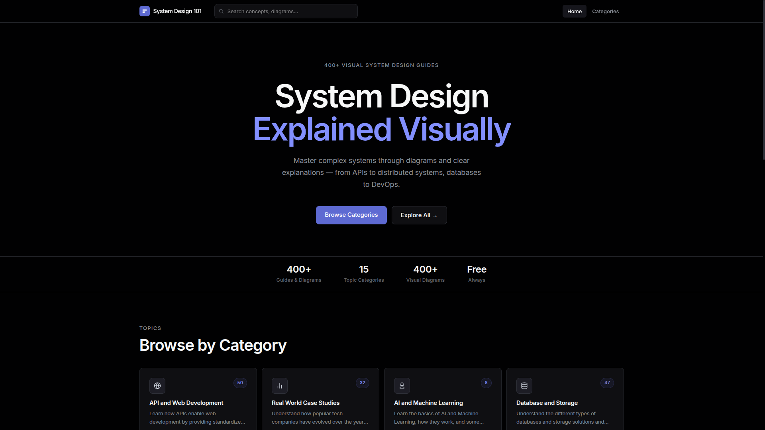Open the Real World Case Studies card title
Screen dimensions: 765x430
(306, 403)
